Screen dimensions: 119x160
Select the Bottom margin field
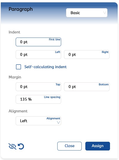[87, 87]
